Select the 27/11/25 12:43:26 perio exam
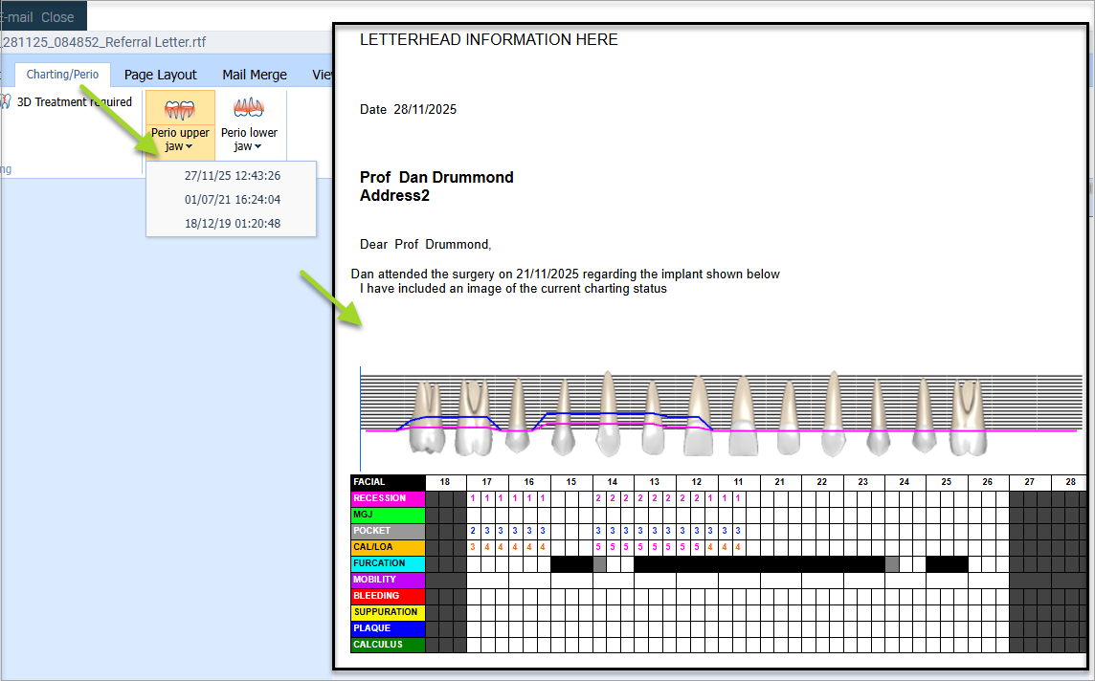This screenshot has width=1095, height=681. [232, 176]
